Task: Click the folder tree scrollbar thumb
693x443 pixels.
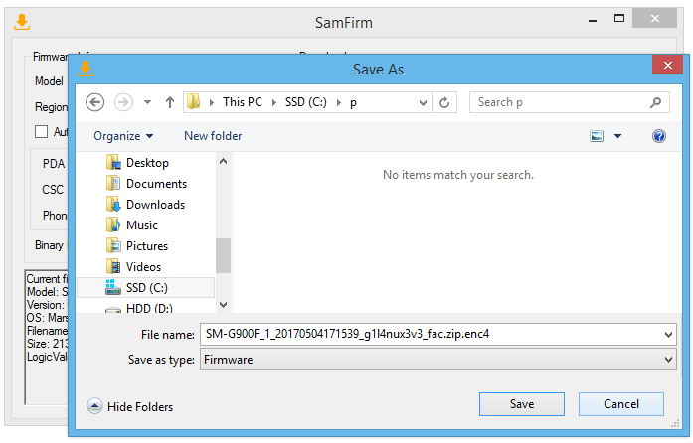Action: click(223, 255)
